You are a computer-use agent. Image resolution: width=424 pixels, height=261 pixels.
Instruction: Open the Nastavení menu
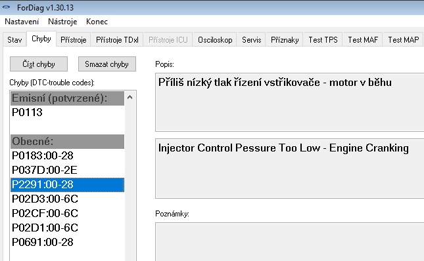(x=22, y=22)
